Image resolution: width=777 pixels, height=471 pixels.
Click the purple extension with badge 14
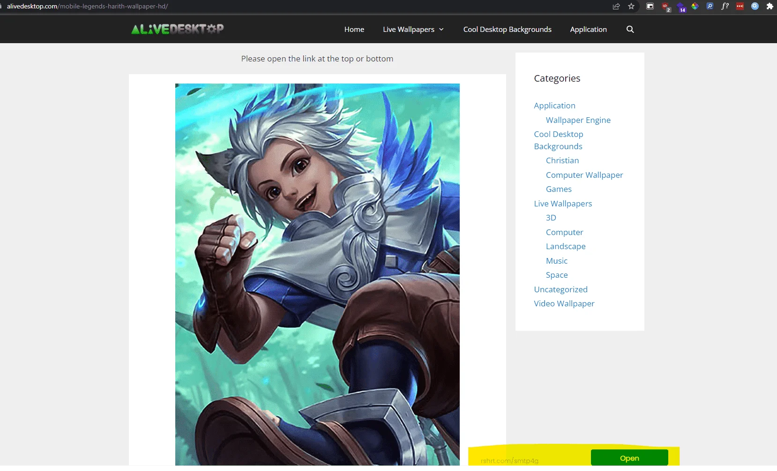pyautogui.click(x=681, y=7)
